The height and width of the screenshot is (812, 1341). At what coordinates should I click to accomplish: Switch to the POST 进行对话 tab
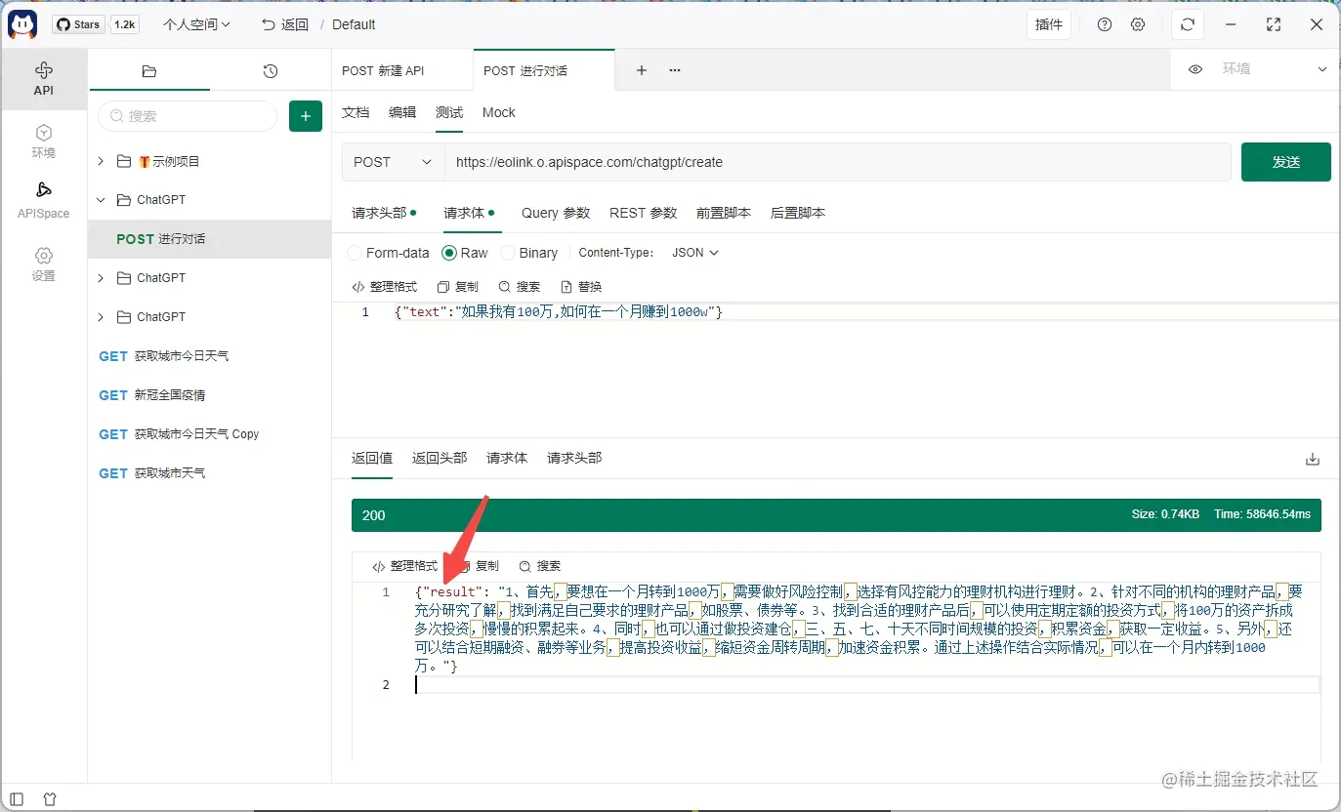pyautogui.click(x=544, y=70)
